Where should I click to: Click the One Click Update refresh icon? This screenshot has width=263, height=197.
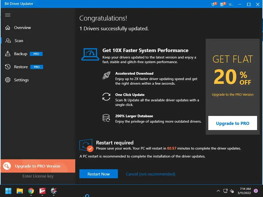coord(107,97)
